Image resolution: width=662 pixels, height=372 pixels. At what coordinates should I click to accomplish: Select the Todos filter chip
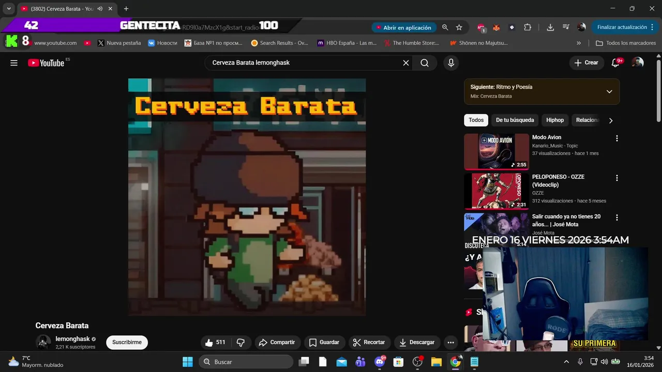(x=476, y=120)
